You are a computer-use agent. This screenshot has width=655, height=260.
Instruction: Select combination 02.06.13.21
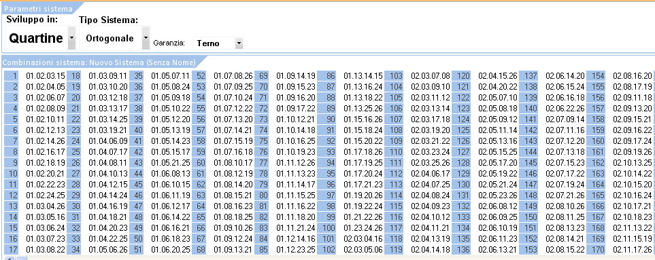(x=498, y=249)
